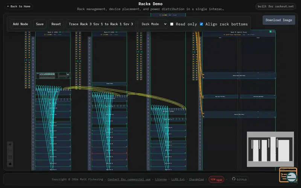The image size is (301, 188).
Task: Disable Align rack bottoms checkbox
Action: tap(201, 24)
